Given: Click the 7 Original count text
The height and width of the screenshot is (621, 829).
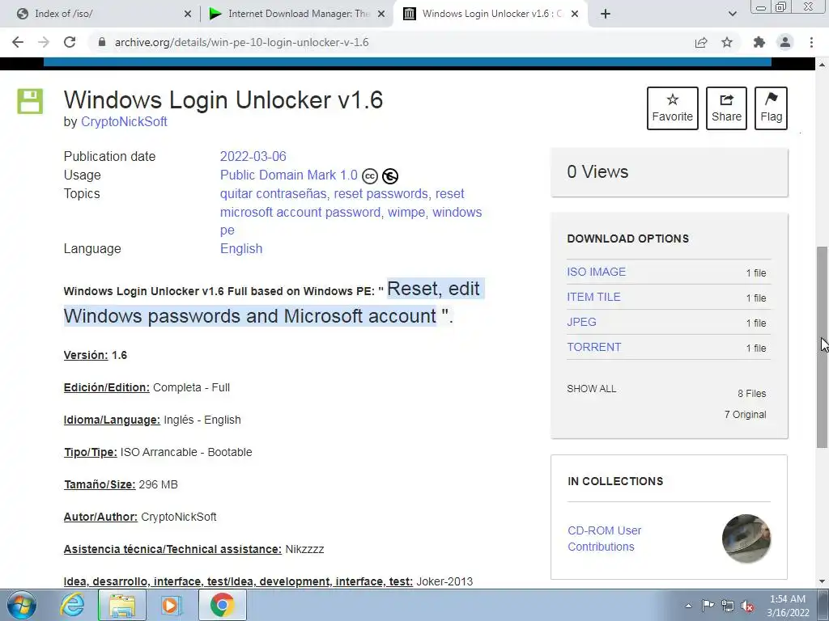Looking at the screenshot, I should 745,415.
